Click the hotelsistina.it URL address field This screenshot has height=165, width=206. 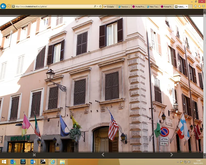coord(53,6)
